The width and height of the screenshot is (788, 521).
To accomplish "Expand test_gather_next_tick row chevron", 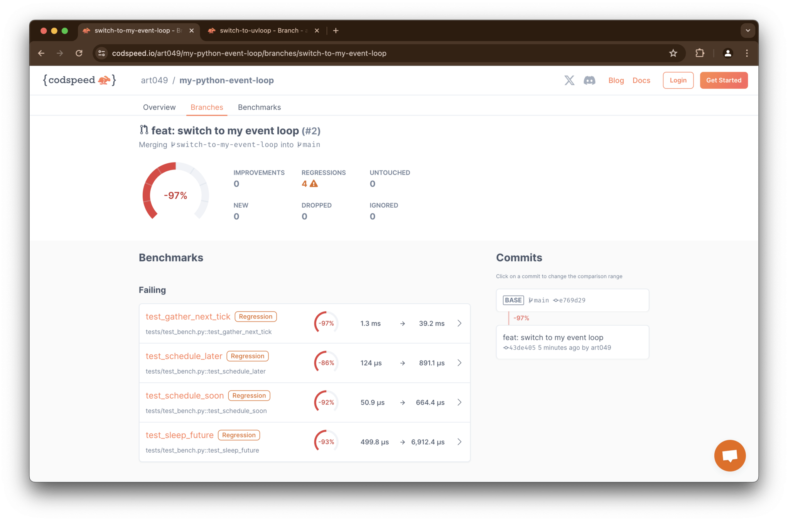I will pyautogui.click(x=459, y=323).
